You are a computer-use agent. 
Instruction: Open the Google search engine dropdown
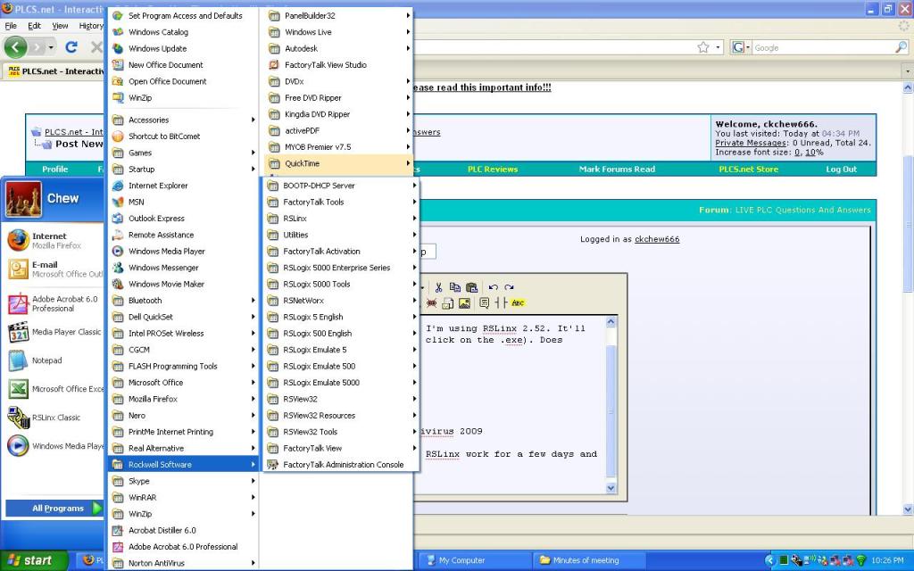tap(740, 48)
